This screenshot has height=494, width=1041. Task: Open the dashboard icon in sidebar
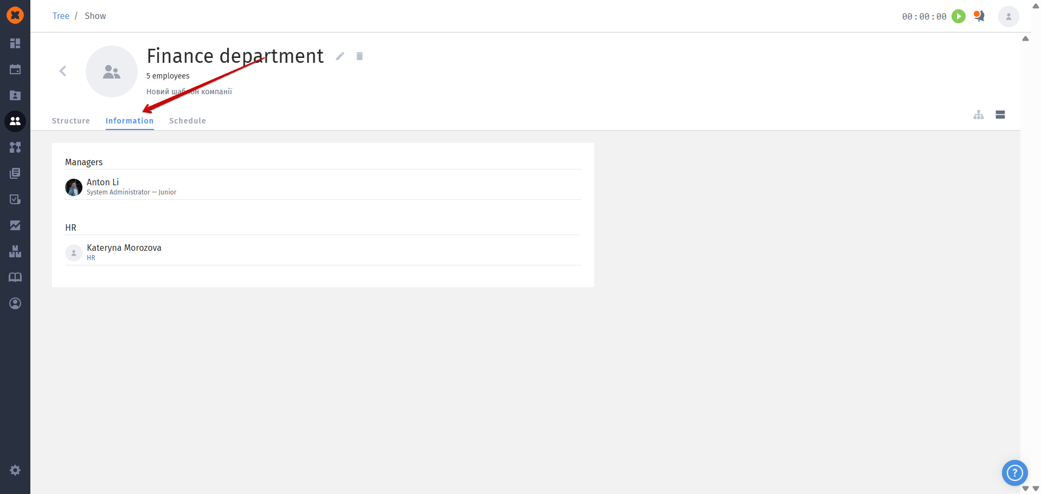[15, 43]
